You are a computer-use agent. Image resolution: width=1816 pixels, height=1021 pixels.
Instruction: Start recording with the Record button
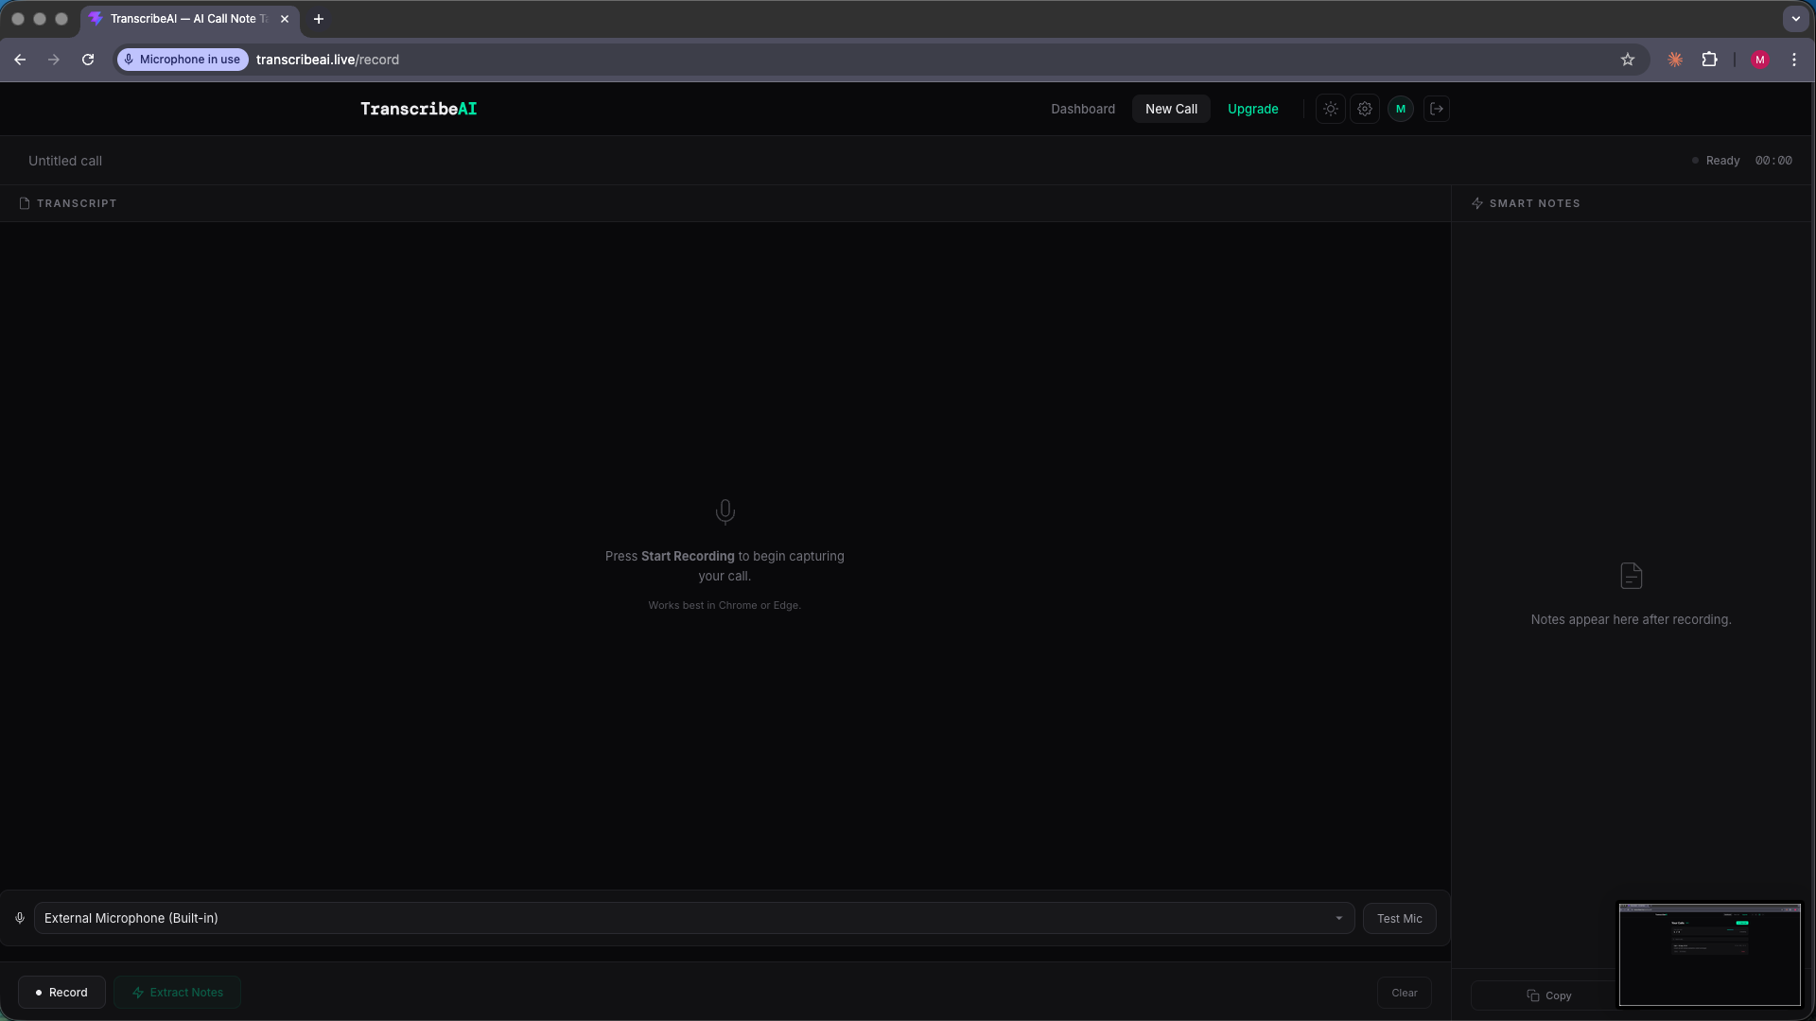click(x=61, y=992)
